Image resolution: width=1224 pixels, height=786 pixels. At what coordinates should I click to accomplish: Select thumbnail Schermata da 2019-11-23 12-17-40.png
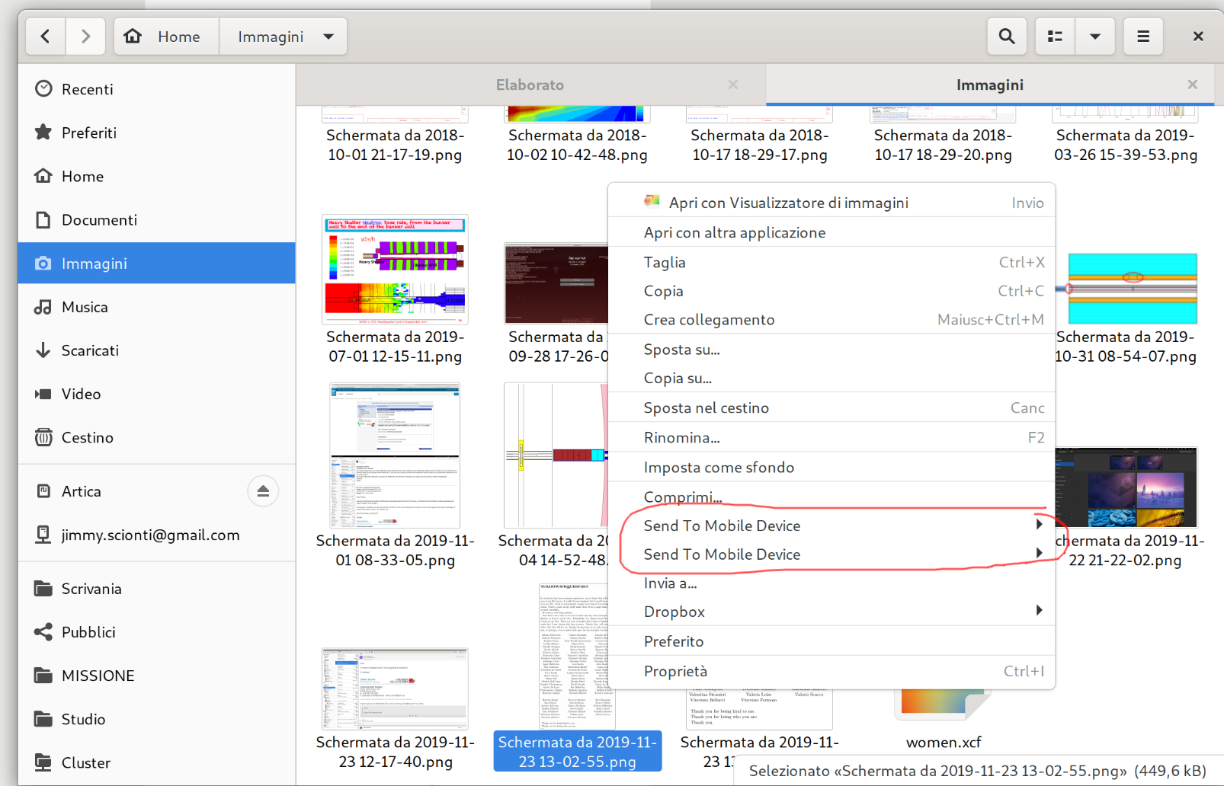395,689
